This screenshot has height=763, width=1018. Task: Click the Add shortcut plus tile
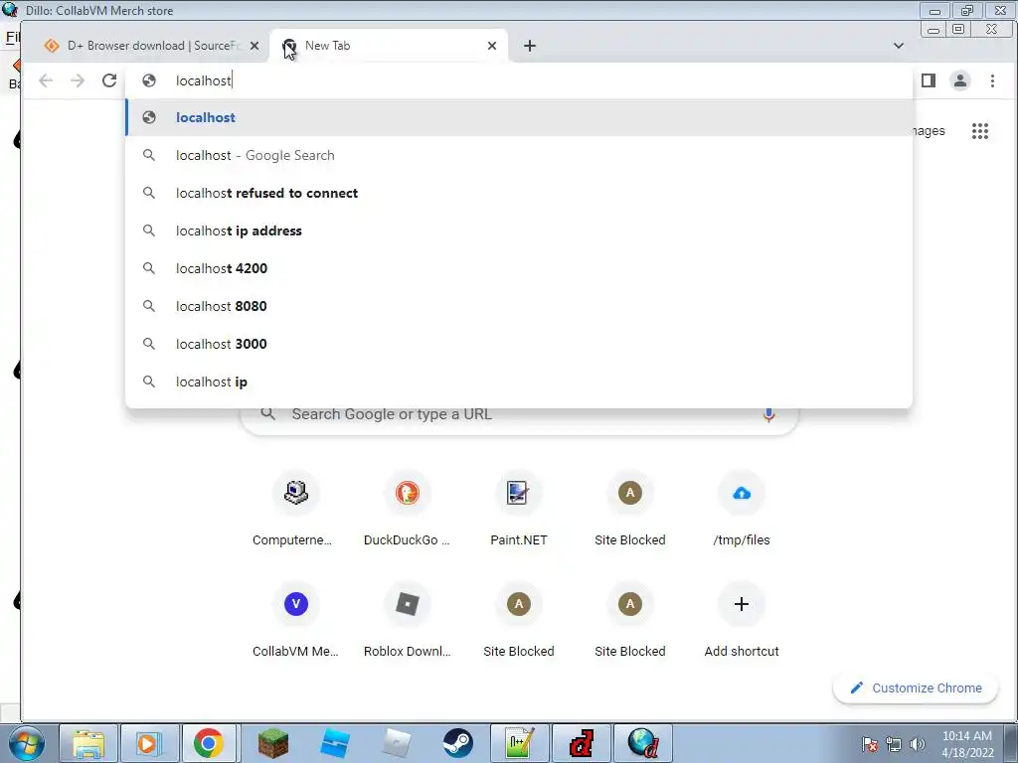(x=742, y=621)
